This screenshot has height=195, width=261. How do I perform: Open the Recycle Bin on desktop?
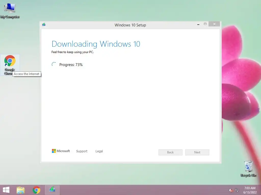[x=248, y=169]
